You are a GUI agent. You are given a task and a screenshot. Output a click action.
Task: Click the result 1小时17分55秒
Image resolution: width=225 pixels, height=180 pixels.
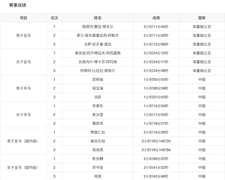(x=156, y=115)
